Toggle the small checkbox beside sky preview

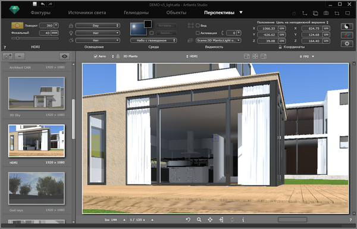pos(151,33)
